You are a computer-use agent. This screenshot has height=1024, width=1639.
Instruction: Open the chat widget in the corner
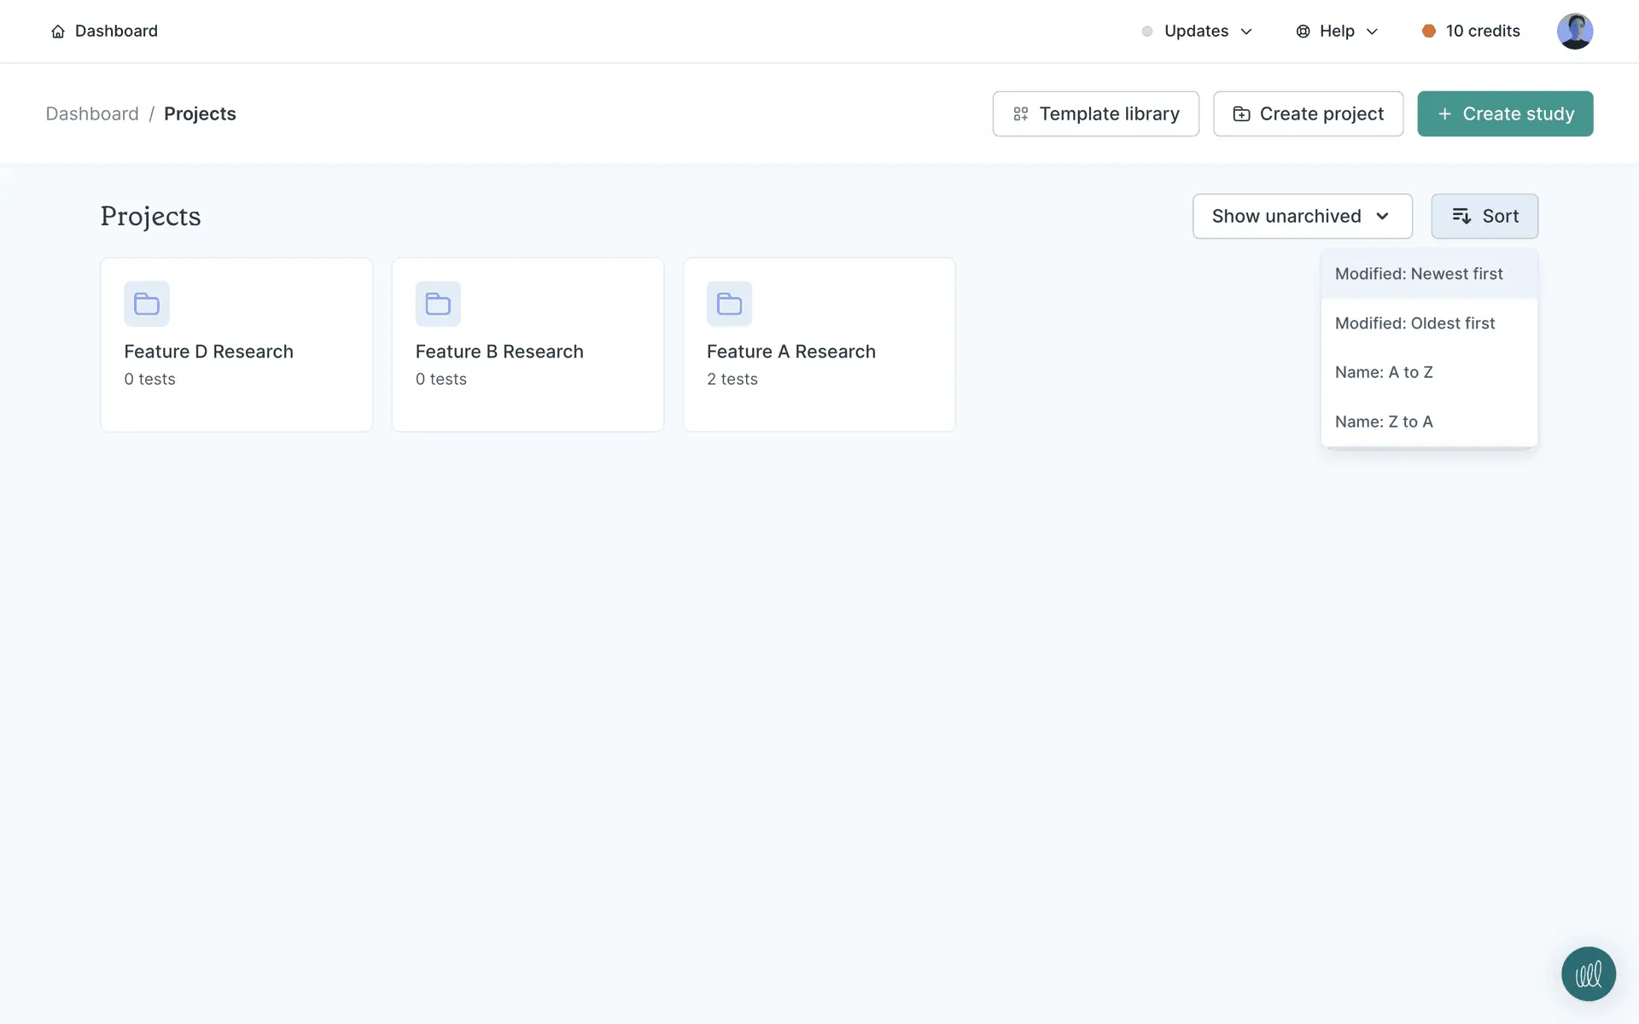click(1588, 974)
